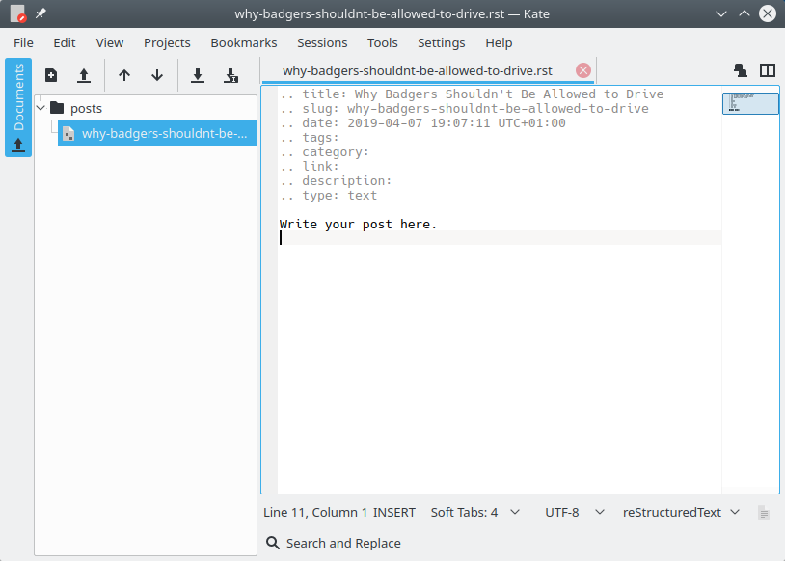Image resolution: width=785 pixels, height=561 pixels.
Task: Click the open document upload-arrow icon
Action: [x=84, y=75]
